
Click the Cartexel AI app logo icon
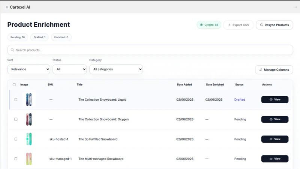pos(7,7)
